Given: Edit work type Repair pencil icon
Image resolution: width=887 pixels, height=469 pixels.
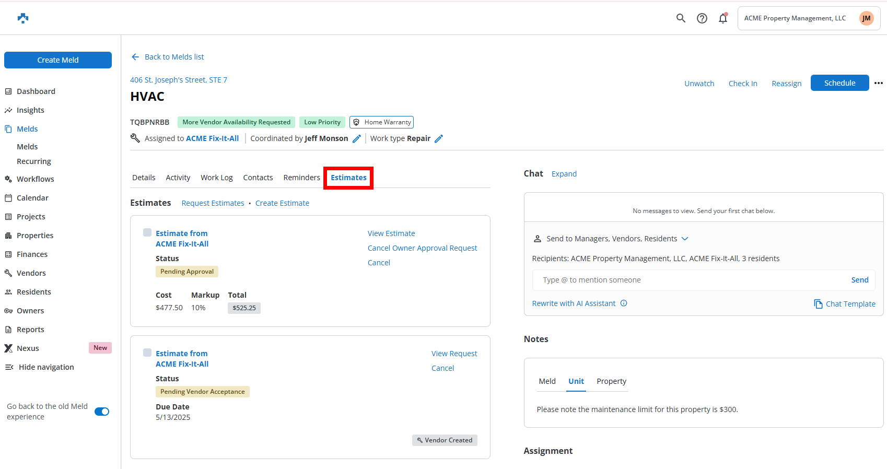Looking at the screenshot, I should coord(439,138).
